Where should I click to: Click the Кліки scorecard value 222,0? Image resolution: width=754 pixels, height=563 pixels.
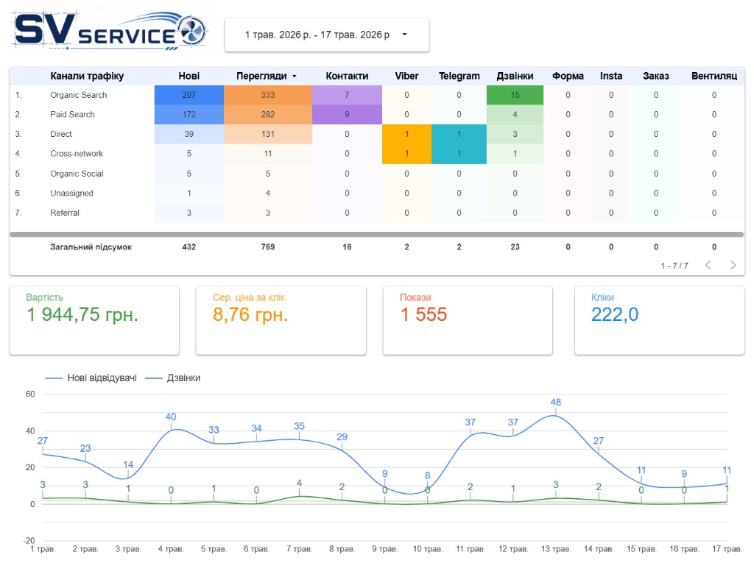pyautogui.click(x=615, y=315)
